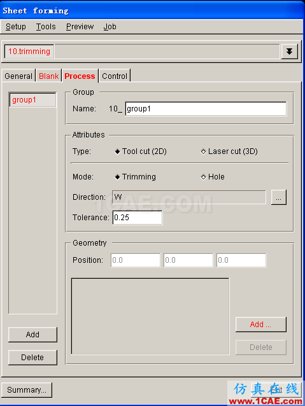Open the Setup menu
This screenshot has height=406, width=305.
tap(16, 27)
